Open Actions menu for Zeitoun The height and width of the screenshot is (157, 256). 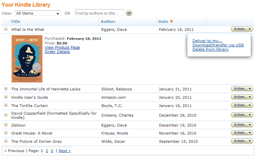242,125
